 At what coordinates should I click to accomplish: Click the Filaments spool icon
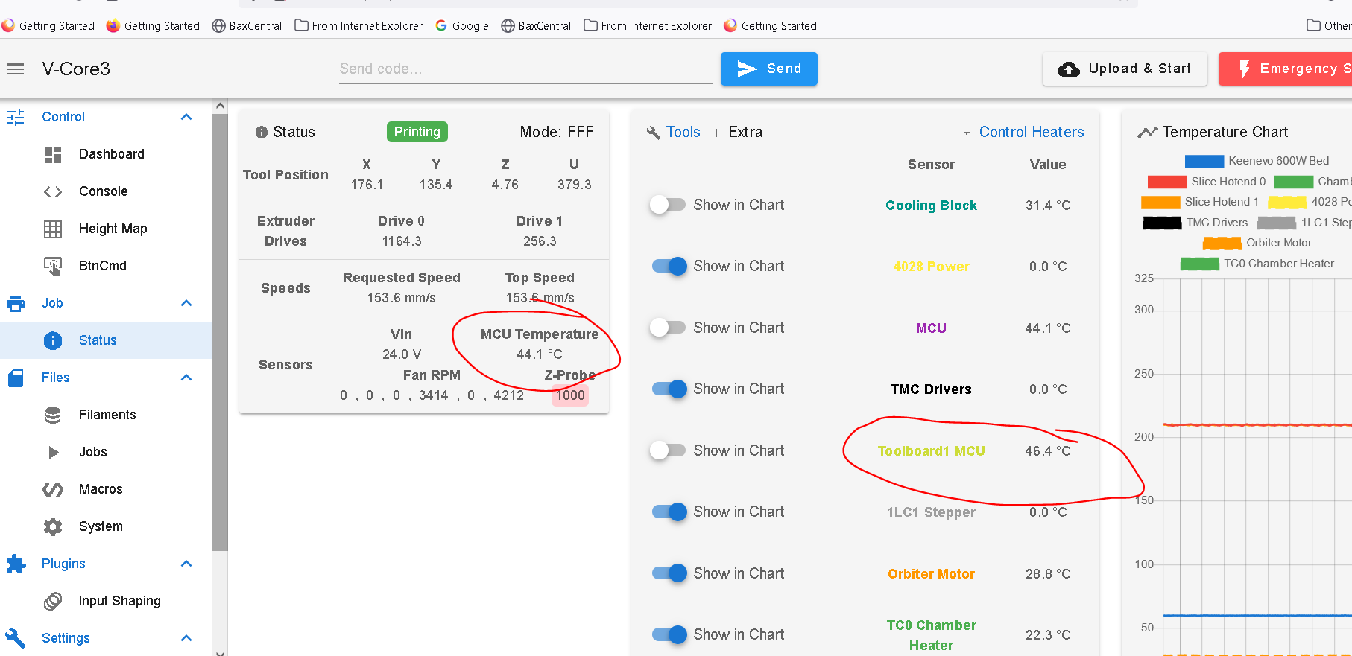(53, 415)
